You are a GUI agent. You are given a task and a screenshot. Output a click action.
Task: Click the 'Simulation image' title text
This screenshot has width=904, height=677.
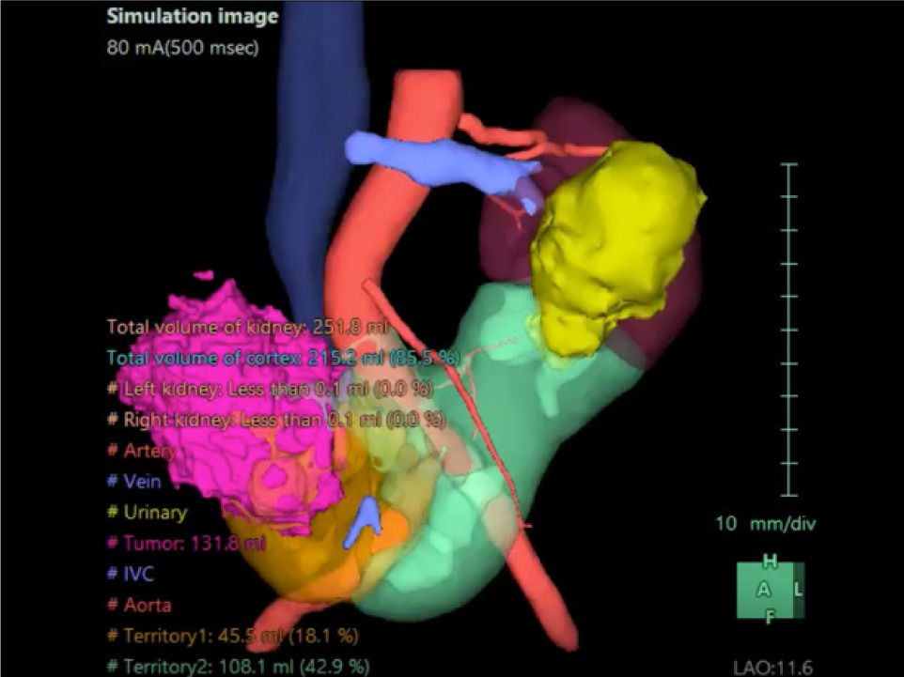click(x=192, y=16)
